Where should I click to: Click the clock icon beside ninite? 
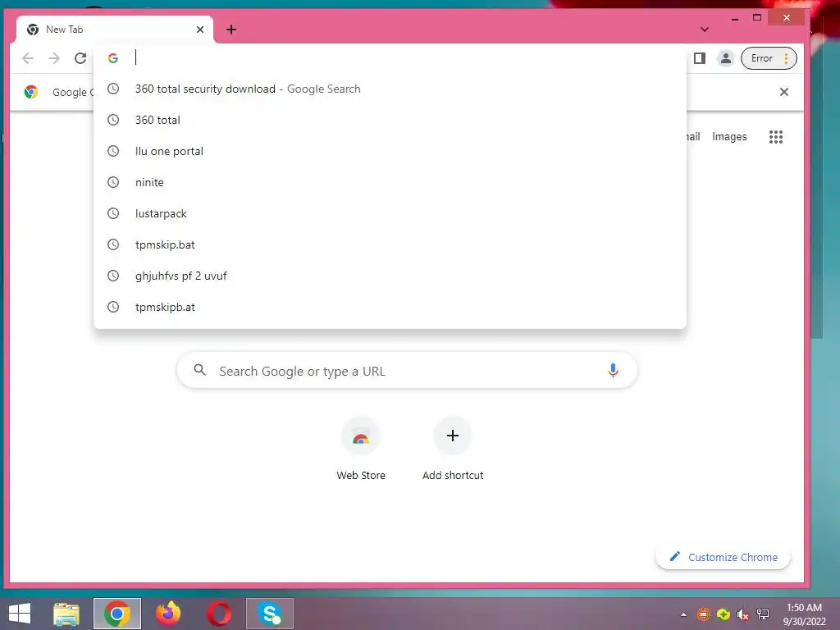113,182
